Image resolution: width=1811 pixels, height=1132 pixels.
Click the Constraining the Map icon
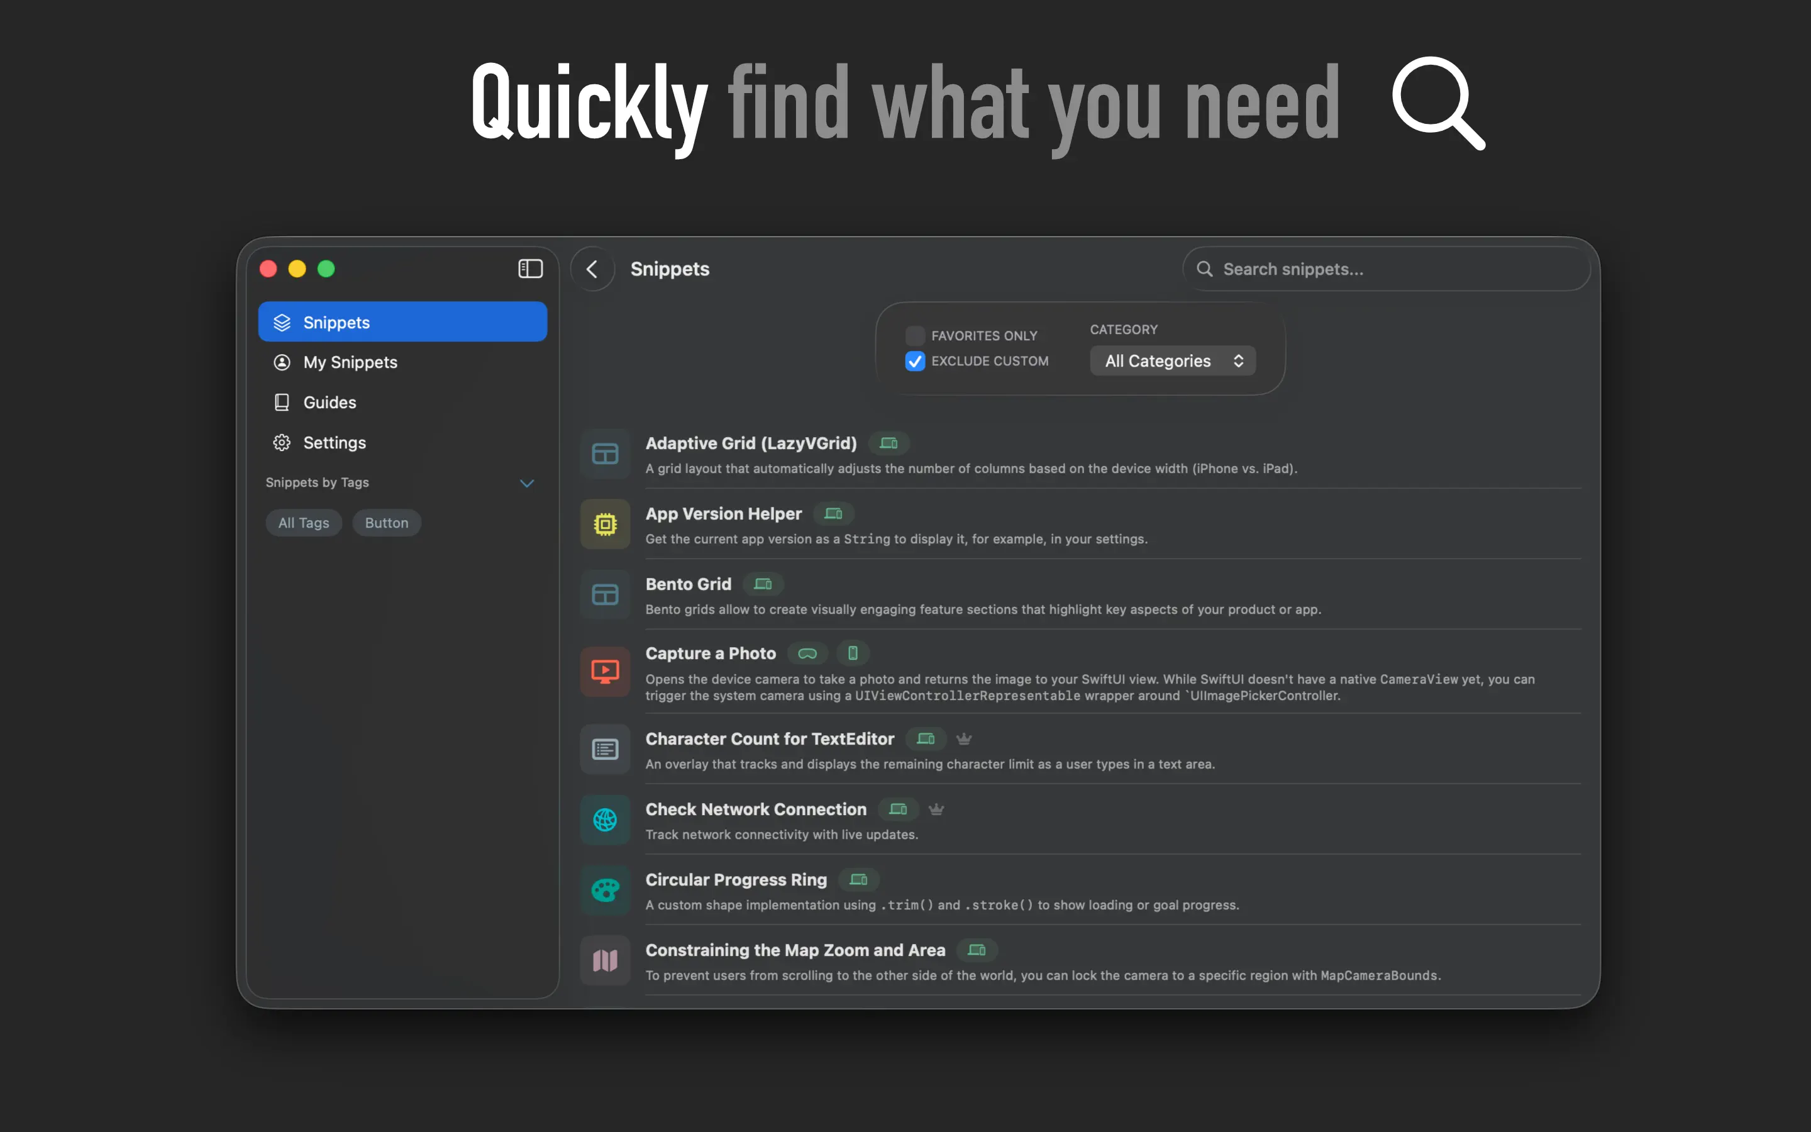[605, 960]
